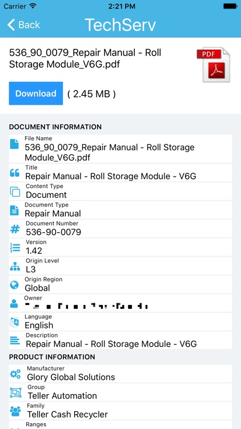Image resolution: width=241 pixels, height=429 pixels.
Task: Tap the Carrier label in status bar
Action: point(15,6)
